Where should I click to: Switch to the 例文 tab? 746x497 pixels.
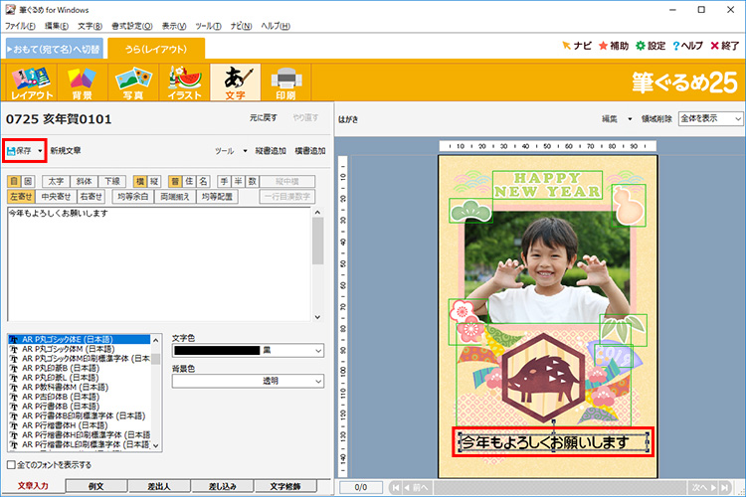point(95,486)
